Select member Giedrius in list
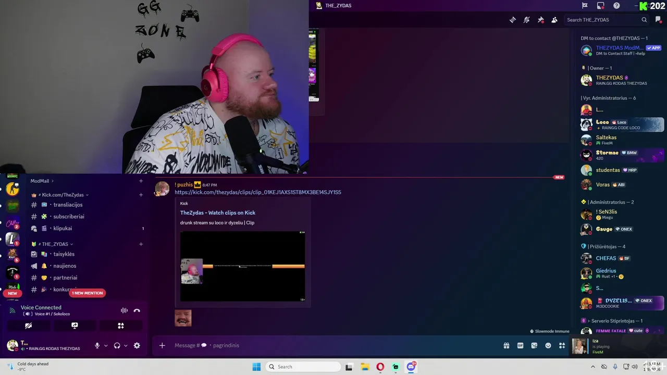Viewport: 667px width, 375px height. (622, 273)
